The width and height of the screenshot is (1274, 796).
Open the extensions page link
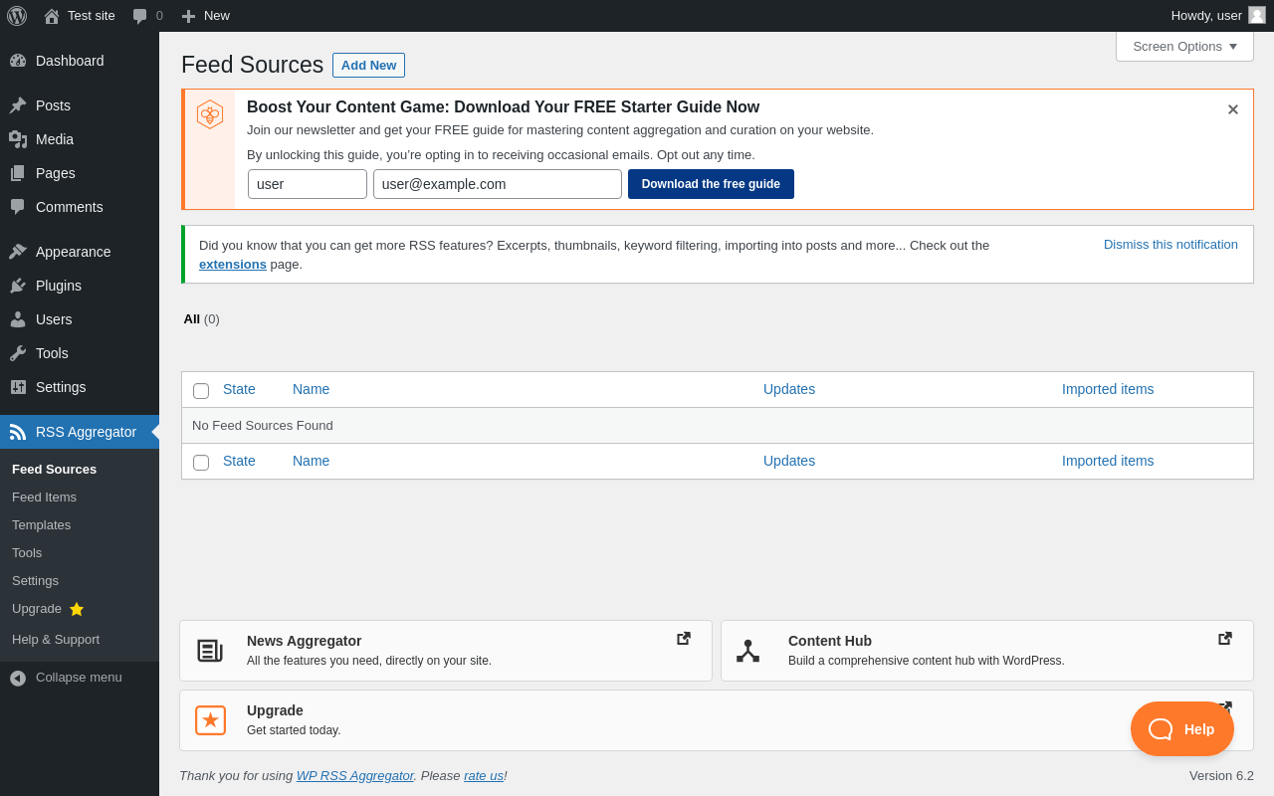pyautogui.click(x=233, y=264)
